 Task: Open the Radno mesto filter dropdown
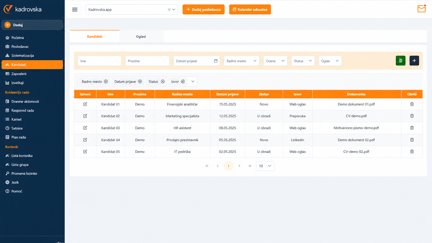pos(241,61)
